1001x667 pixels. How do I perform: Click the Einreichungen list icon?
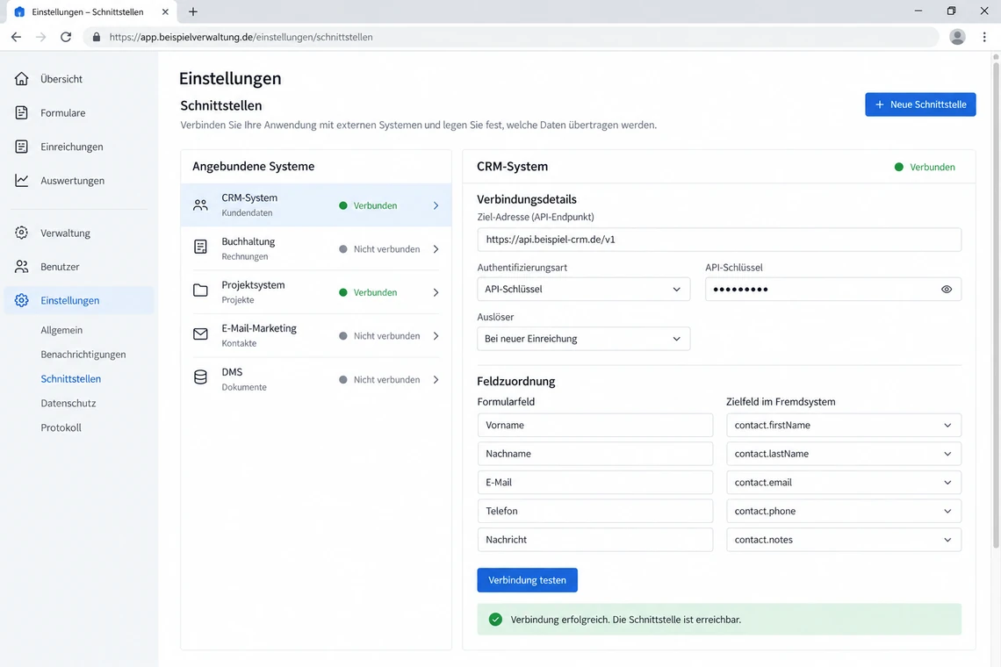pos(22,147)
